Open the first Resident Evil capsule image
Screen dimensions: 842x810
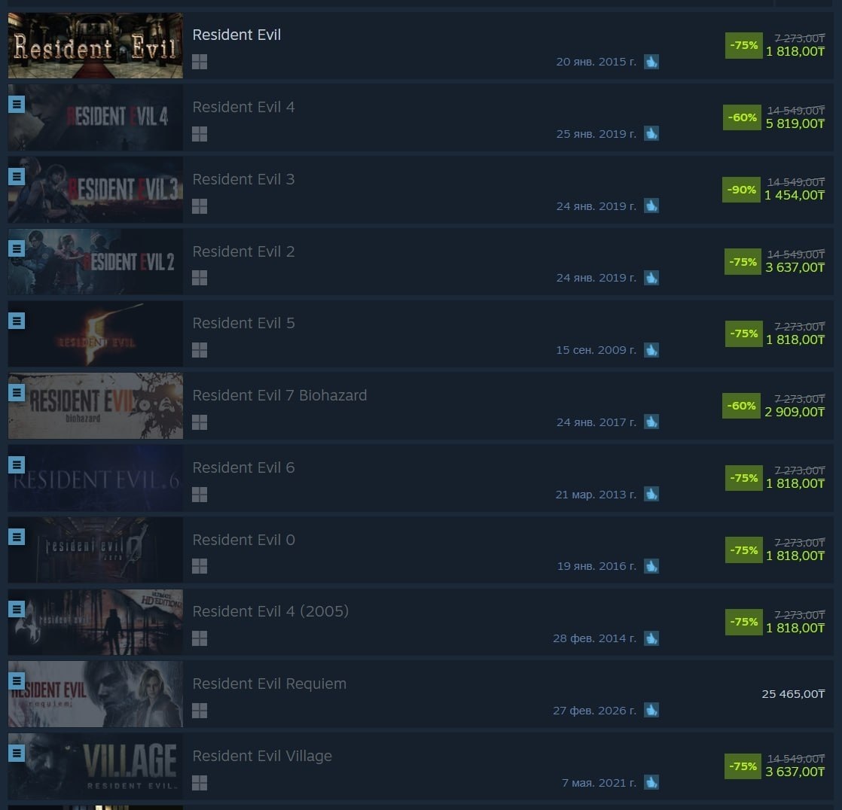tap(96, 46)
